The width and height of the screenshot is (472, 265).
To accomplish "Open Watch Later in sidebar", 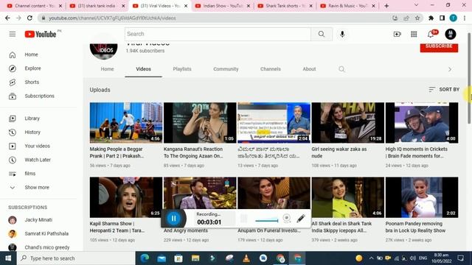I will coord(38,160).
